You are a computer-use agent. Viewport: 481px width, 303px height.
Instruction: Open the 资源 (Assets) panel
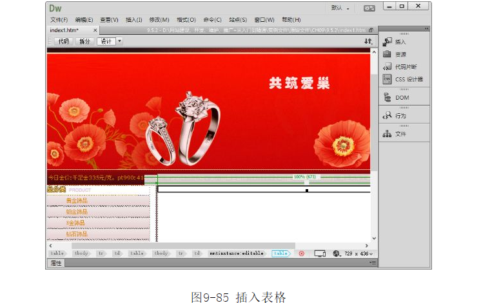pos(400,54)
